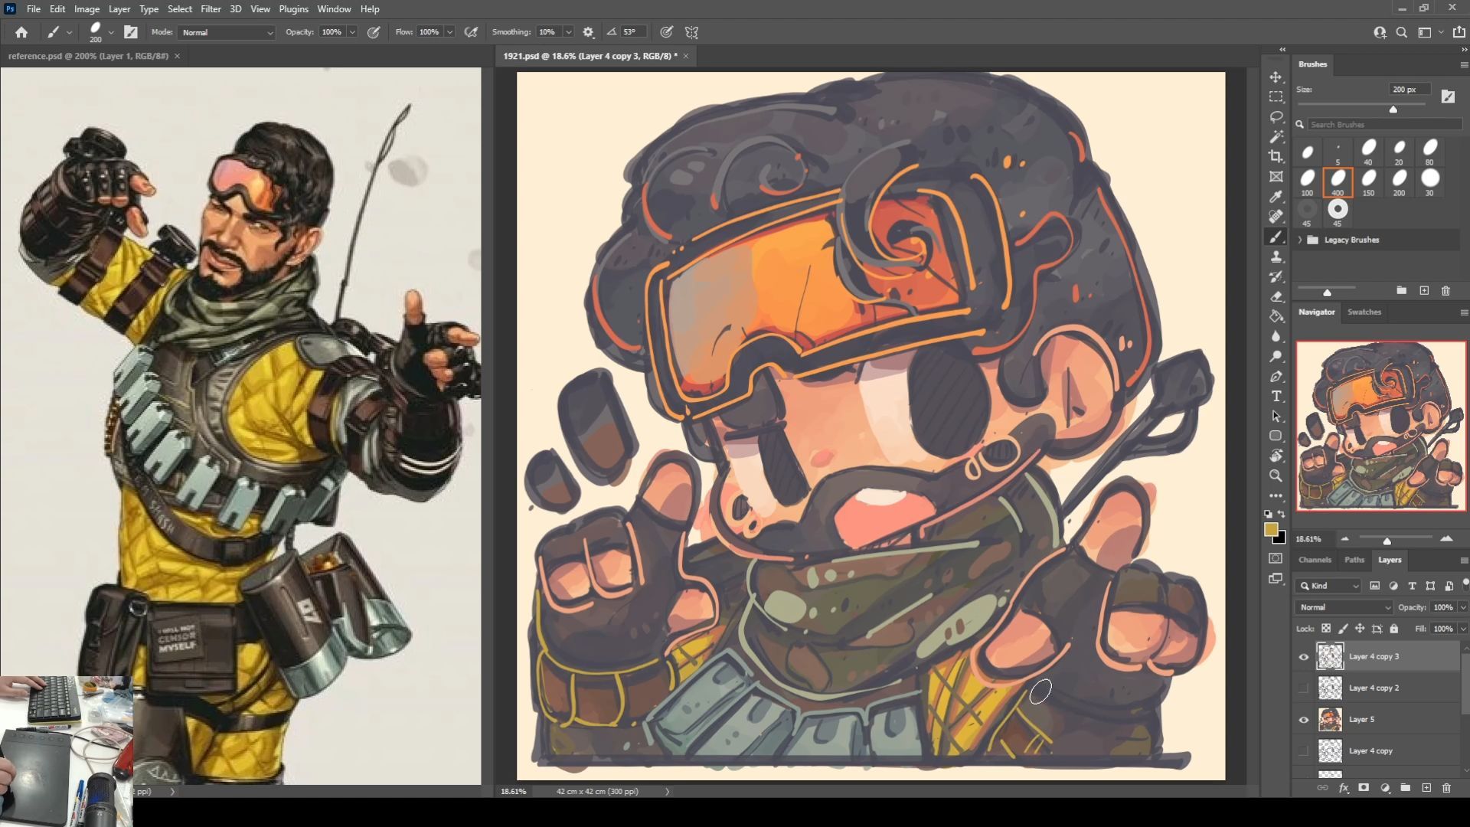Open the layer fx styles menu
This screenshot has height=827, width=1470.
pos(1344,787)
